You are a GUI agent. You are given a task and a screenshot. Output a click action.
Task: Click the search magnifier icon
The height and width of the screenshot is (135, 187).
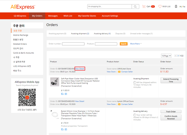tap(135, 7)
